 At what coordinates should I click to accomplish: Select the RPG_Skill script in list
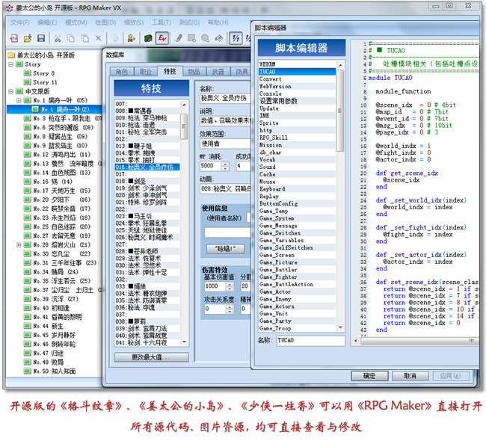[297, 138]
